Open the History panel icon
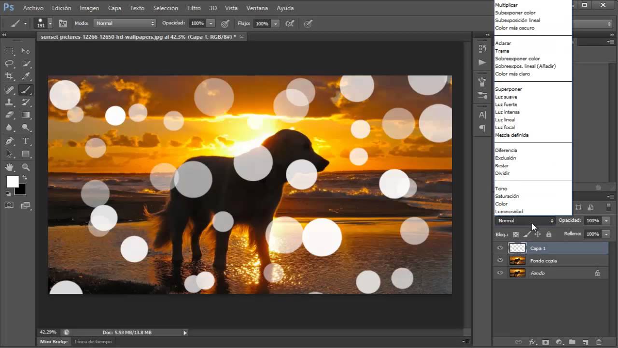The height and width of the screenshot is (348, 618). (x=482, y=49)
